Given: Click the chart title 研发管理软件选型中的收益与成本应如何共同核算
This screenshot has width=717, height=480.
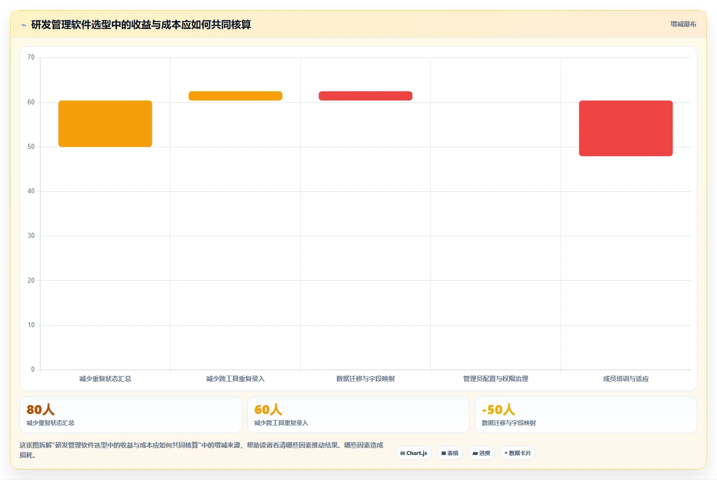Looking at the screenshot, I should (x=141, y=24).
